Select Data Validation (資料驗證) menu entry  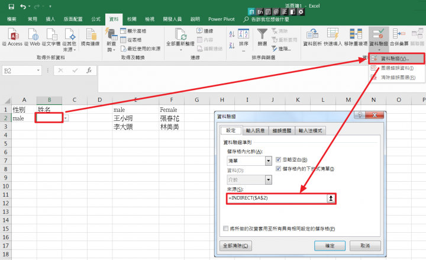coord(396,59)
